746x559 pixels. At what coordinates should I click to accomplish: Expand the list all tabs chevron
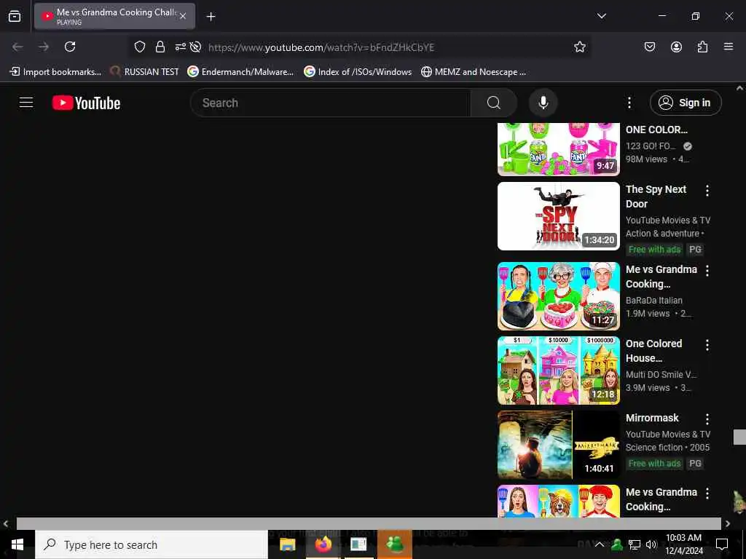[x=601, y=16]
